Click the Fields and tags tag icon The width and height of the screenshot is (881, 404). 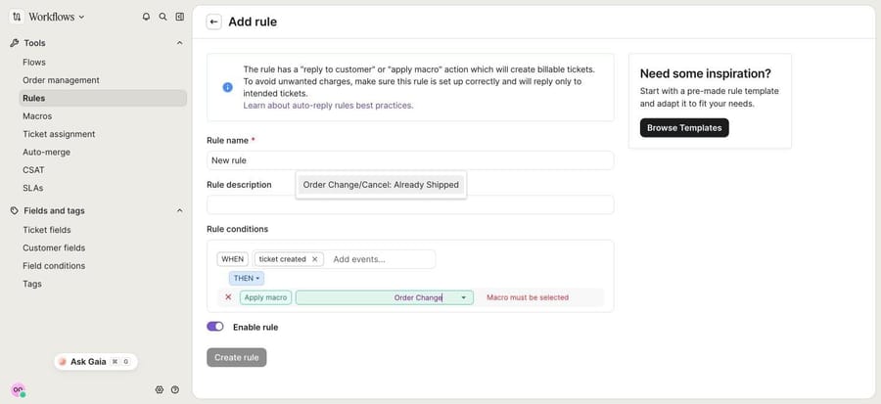15,210
